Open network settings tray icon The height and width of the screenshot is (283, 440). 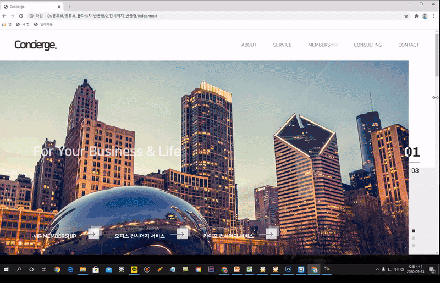click(390, 270)
